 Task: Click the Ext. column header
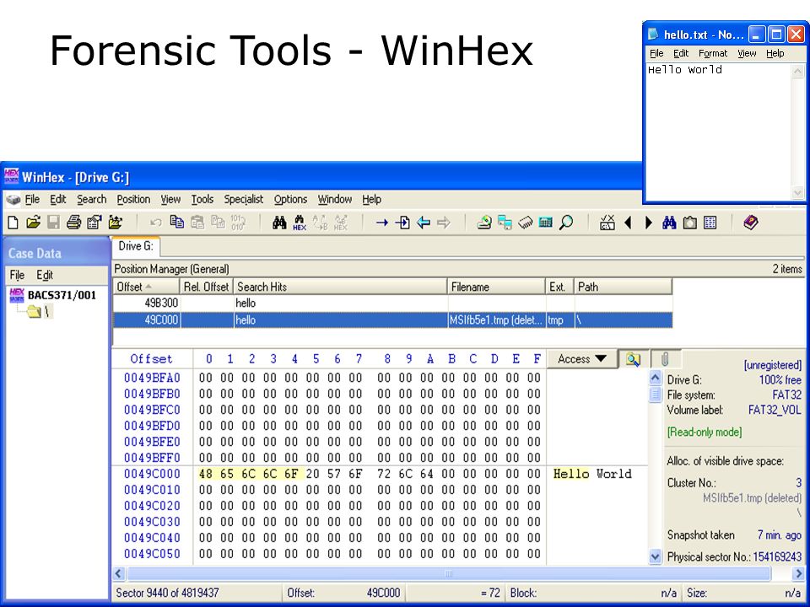point(560,287)
